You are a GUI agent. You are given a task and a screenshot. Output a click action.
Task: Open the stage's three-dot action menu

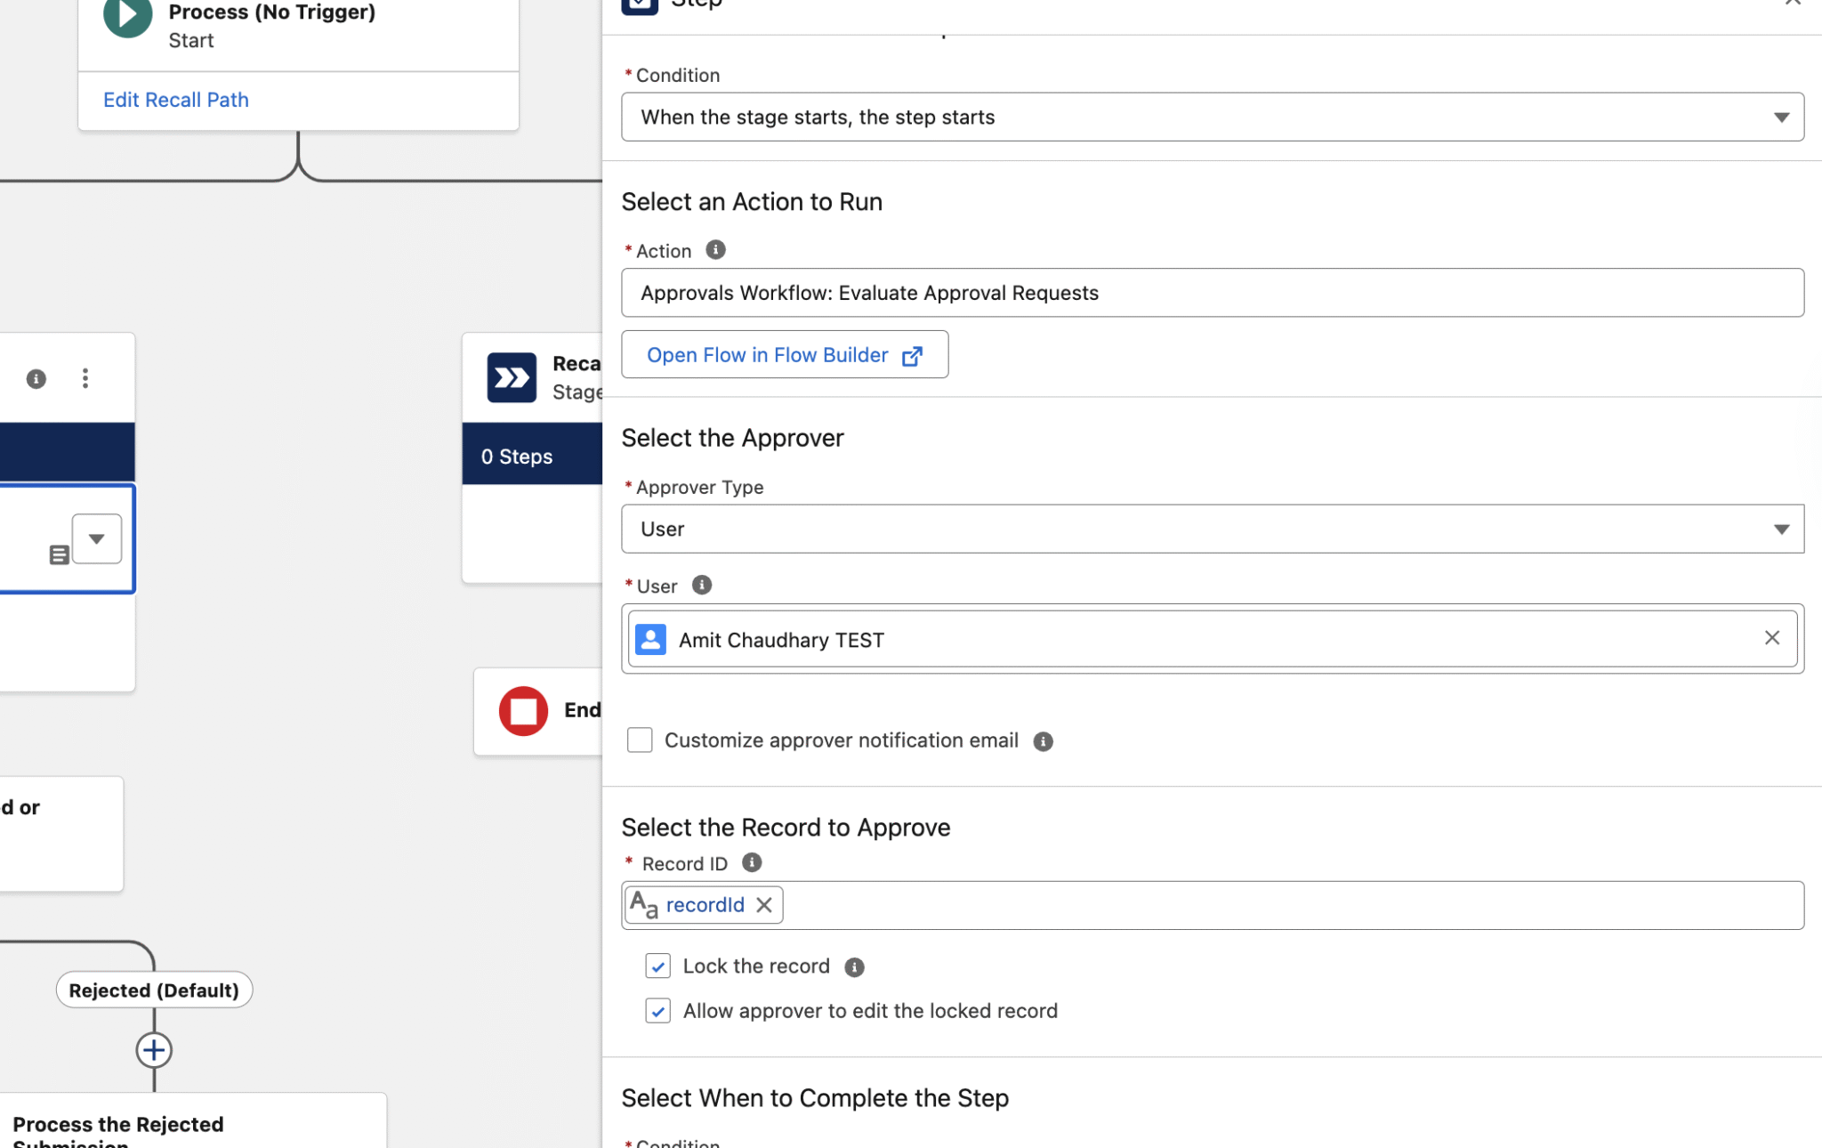click(85, 378)
